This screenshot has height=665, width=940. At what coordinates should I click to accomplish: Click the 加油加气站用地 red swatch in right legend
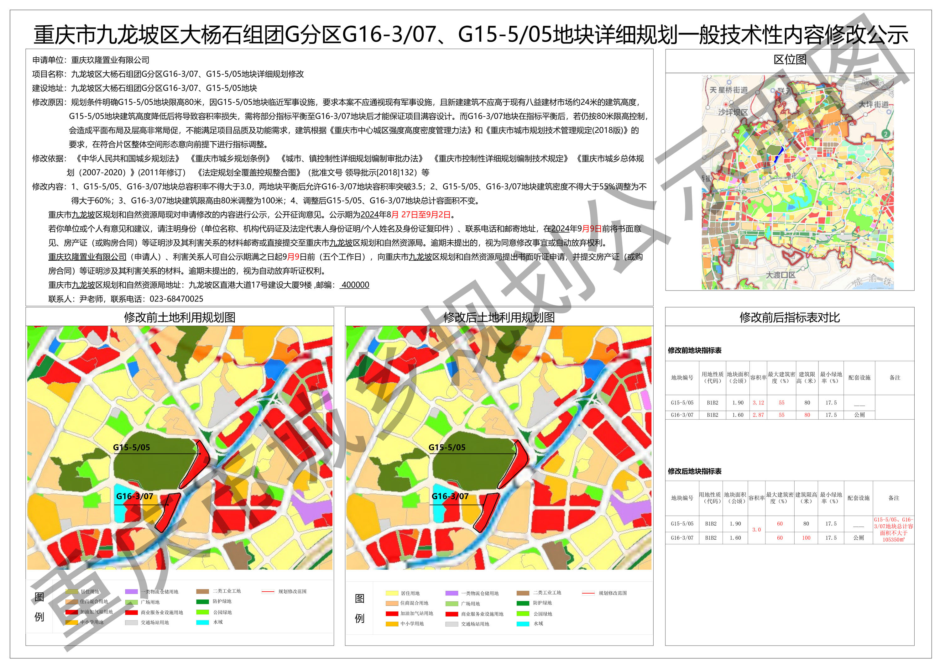point(392,613)
